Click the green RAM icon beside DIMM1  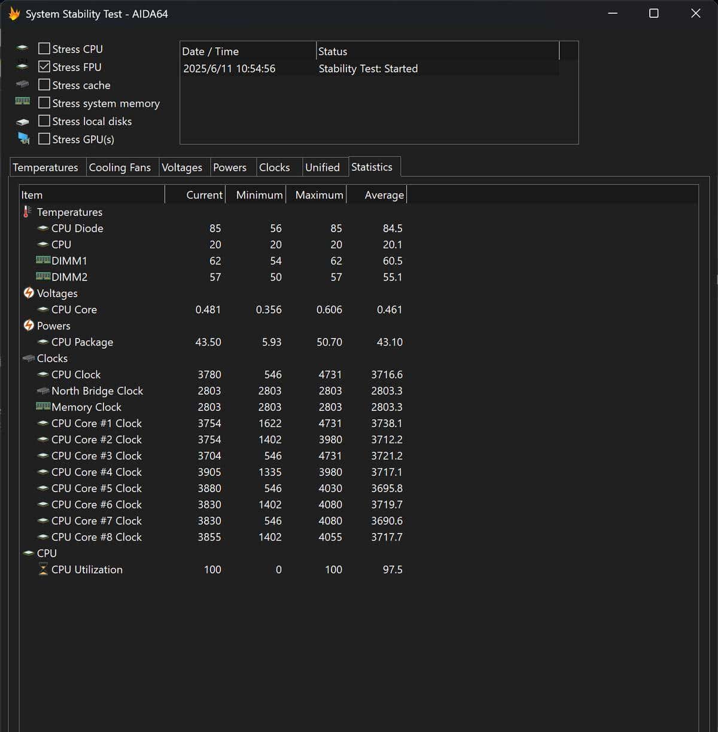pos(43,260)
